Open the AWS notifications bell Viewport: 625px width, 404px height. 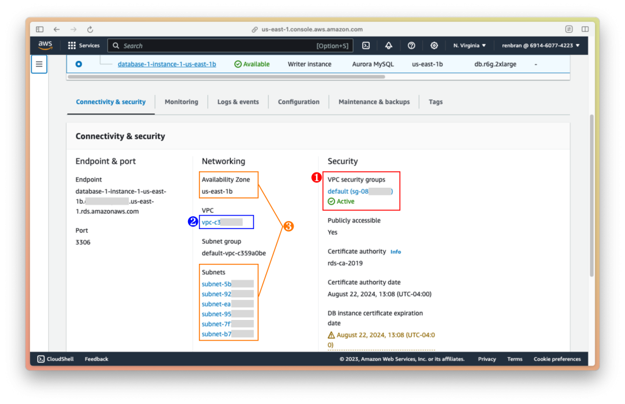click(x=388, y=45)
